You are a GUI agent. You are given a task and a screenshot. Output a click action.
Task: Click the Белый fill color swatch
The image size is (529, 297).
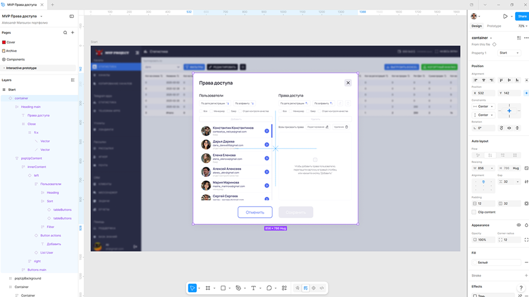tap(475, 262)
